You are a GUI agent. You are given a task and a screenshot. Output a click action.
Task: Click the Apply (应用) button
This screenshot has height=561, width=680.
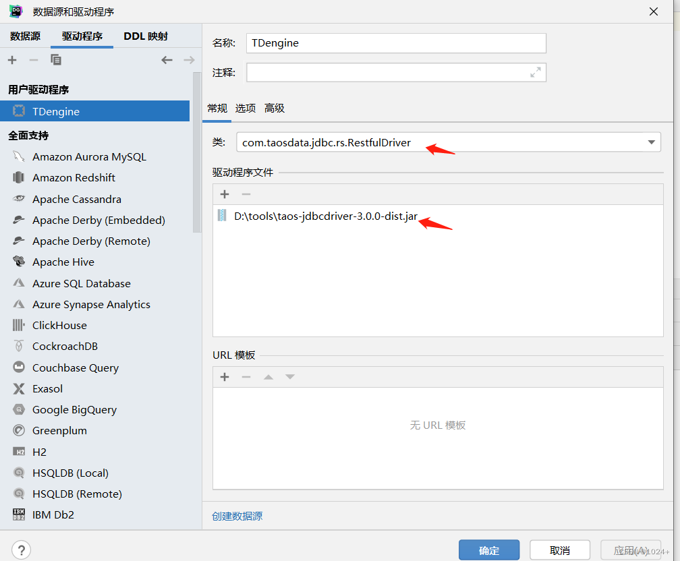click(631, 550)
